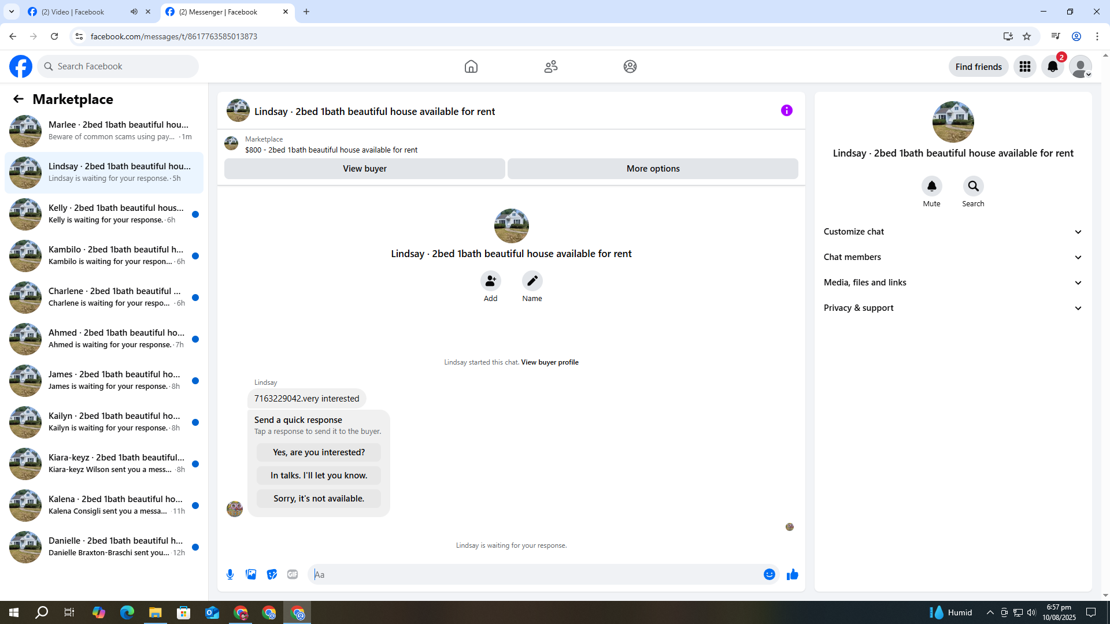Attach a photo using the image icon
1110x624 pixels.
pyautogui.click(x=251, y=574)
